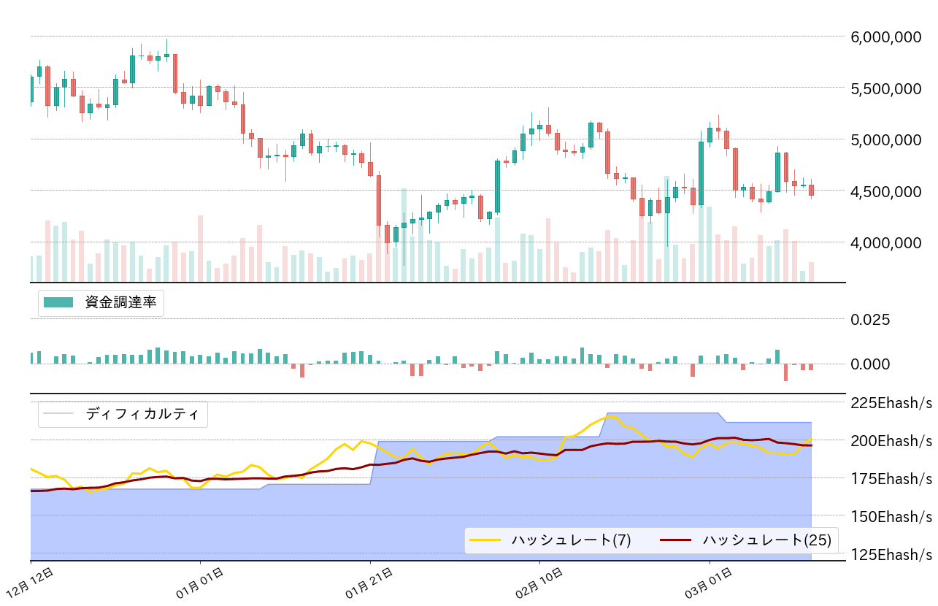Select the 150Ehash/s axis label

click(891, 516)
